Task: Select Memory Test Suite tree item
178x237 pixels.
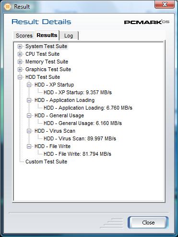Action: 47,62
